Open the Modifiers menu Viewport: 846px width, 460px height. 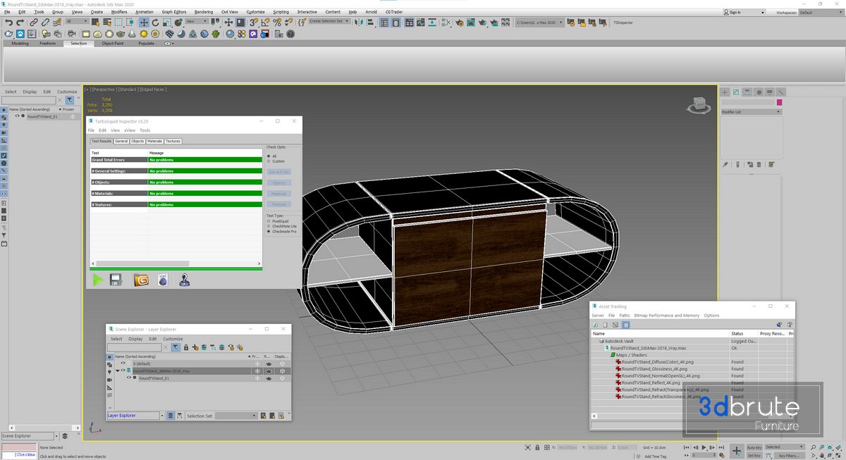119,12
